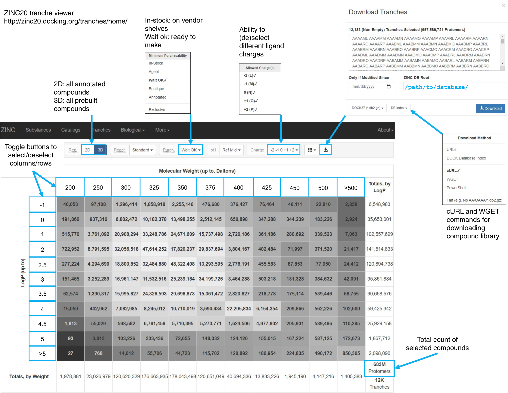
Task: Click tranche cell 40,053
Action: (70, 204)
